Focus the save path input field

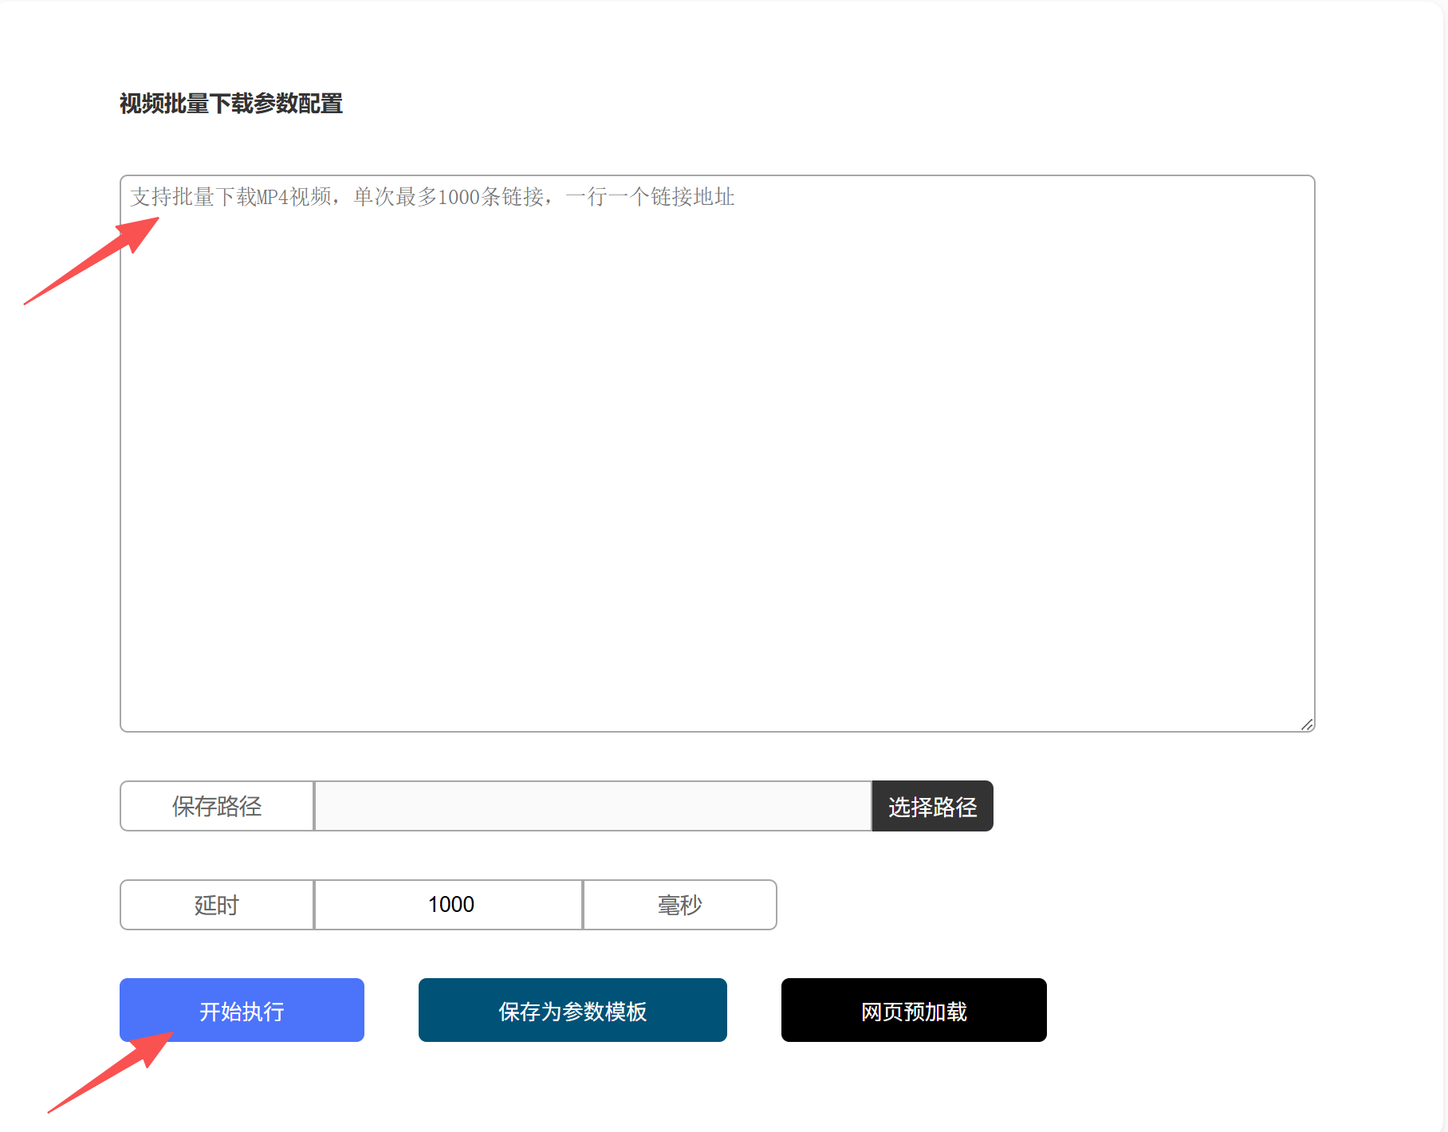click(x=592, y=806)
